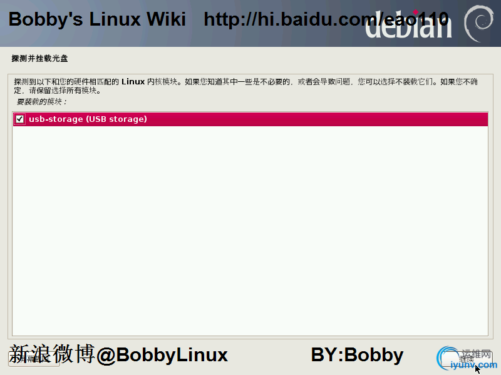Click the Debian swirl logo icon
The height and width of the screenshot is (375, 501).
[478, 24]
